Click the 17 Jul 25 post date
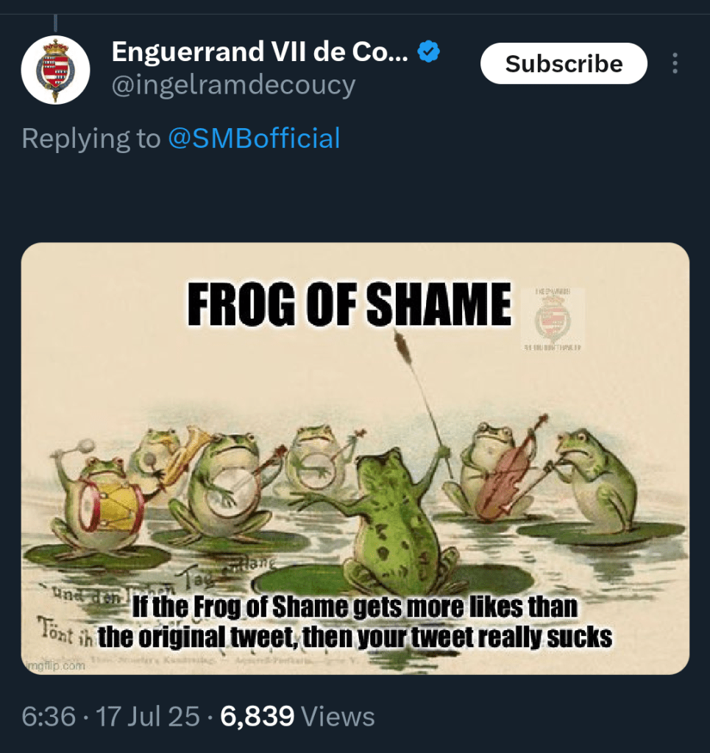The height and width of the screenshot is (753, 710). tap(148, 715)
